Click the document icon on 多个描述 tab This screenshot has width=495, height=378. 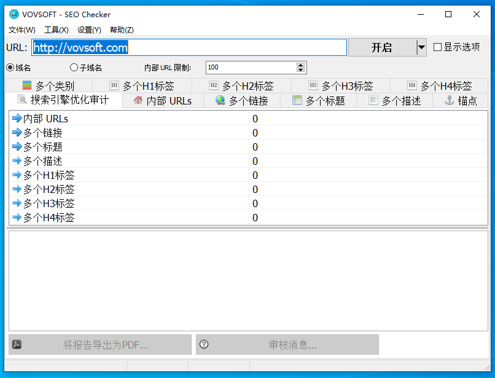tap(373, 101)
